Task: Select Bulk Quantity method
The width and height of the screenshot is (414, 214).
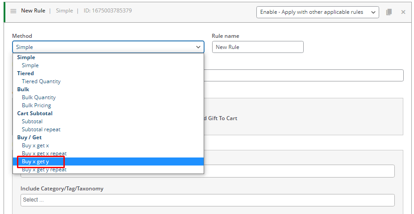Action: pos(39,97)
